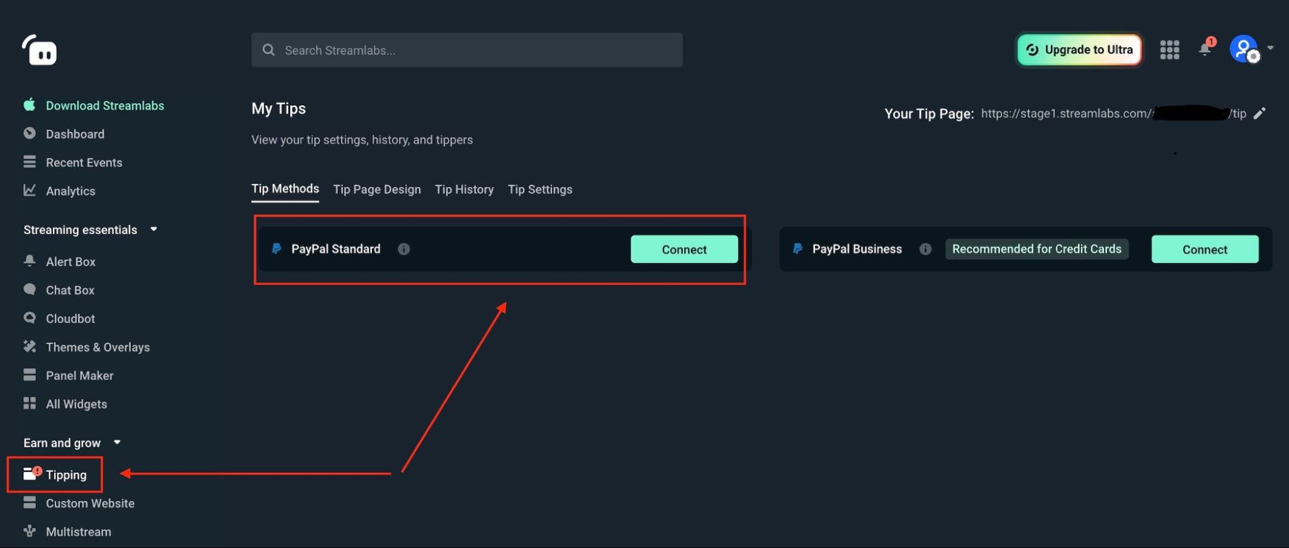Click the Upgrade to Ultra button
The height and width of the screenshot is (548, 1289).
(x=1079, y=50)
